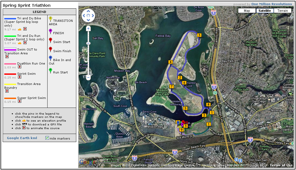
Task: Click mile marker 3 at the north loop
Action: pyautogui.click(x=199, y=35)
